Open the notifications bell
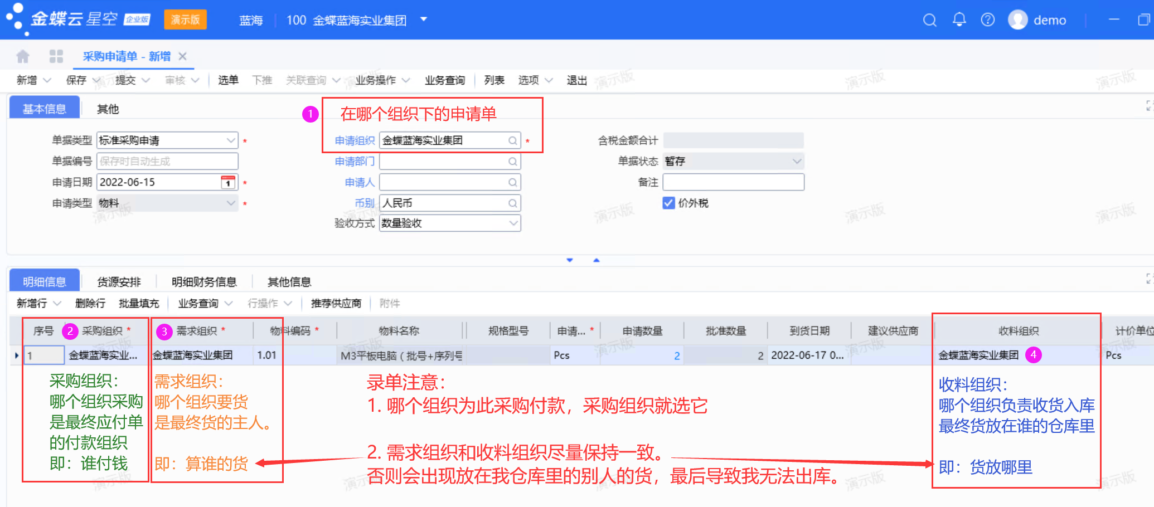 (959, 19)
